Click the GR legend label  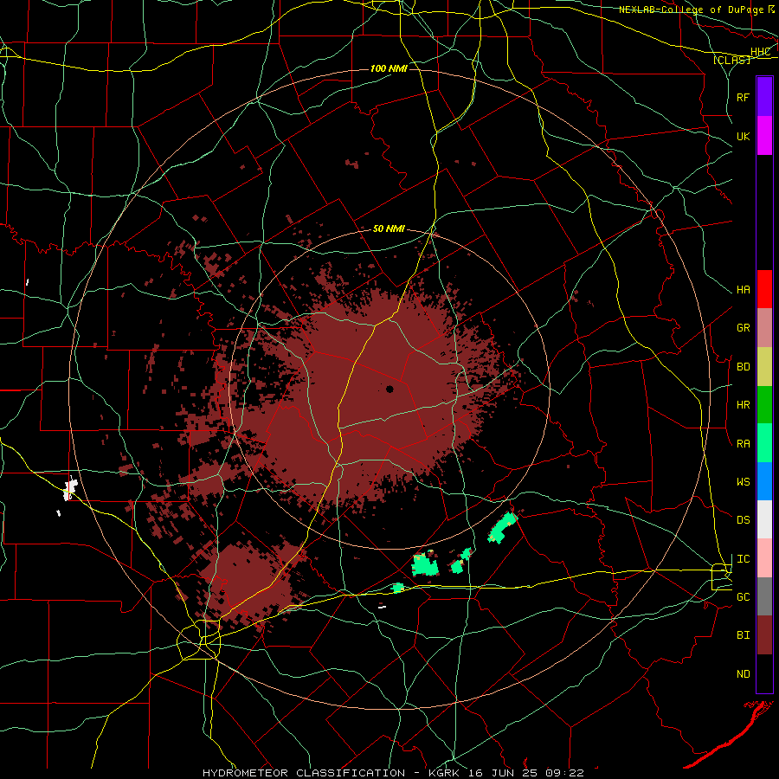click(x=743, y=328)
